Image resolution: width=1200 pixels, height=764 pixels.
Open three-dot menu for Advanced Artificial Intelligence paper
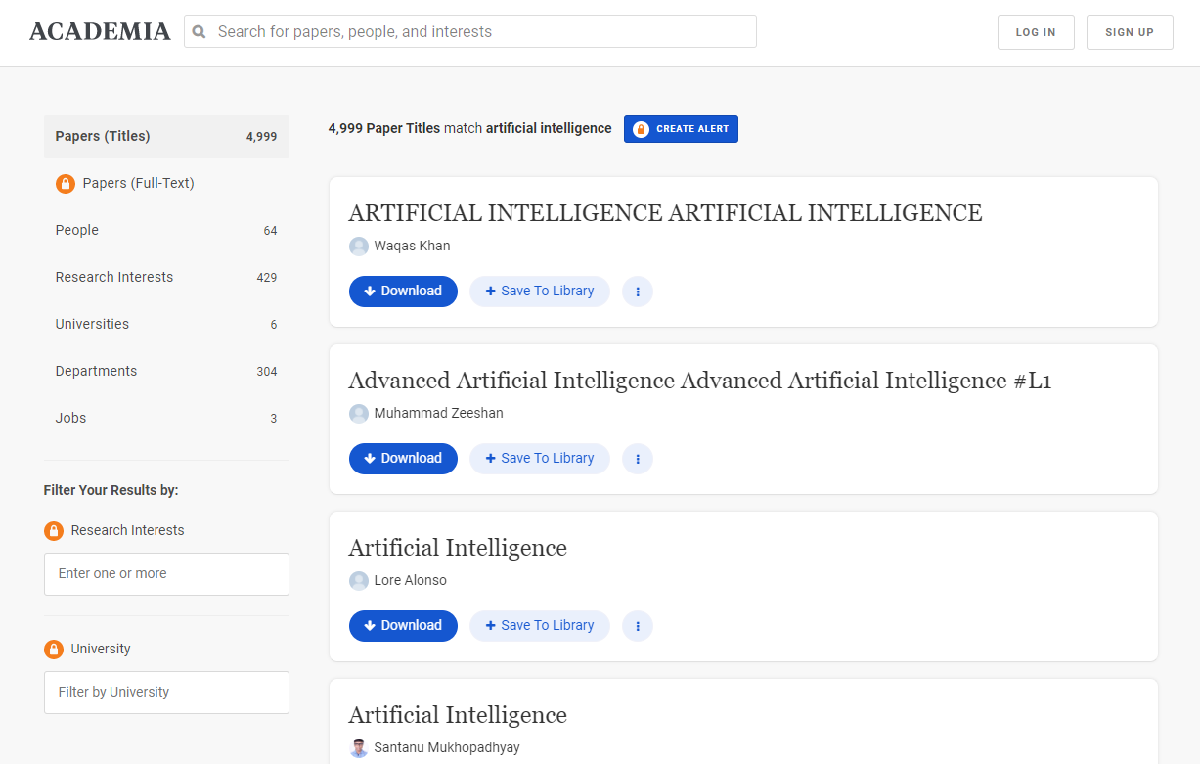pyautogui.click(x=638, y=459)
